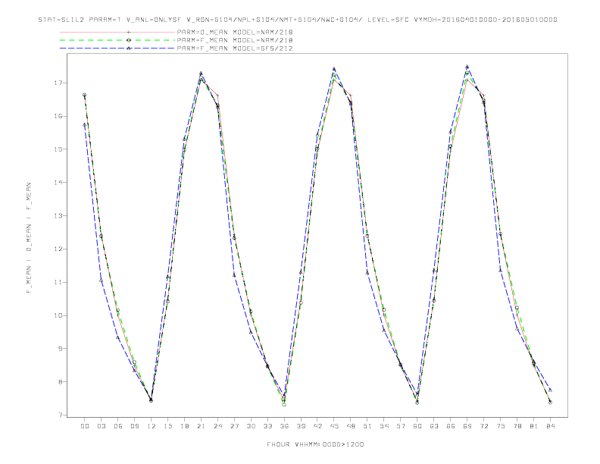
Task: Click y-axis tick label 14
Action: (58, 182)
